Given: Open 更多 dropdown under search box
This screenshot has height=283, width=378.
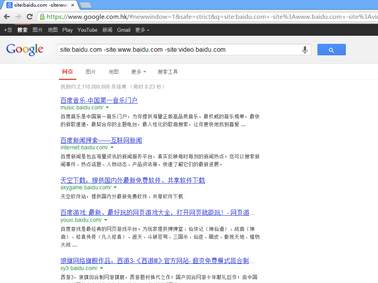Looking at the screenshot, I should pyautogui.click(x=138, y=72).
